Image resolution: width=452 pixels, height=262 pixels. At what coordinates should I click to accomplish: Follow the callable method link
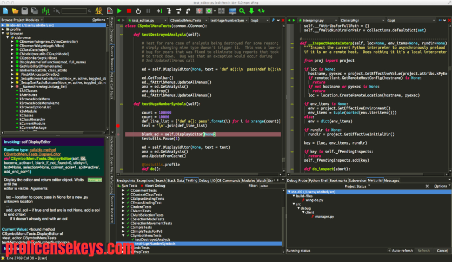(x=43, y=150)
